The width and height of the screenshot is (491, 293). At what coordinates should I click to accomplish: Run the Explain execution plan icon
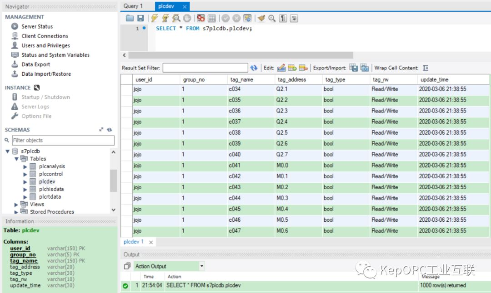point(176,18)
